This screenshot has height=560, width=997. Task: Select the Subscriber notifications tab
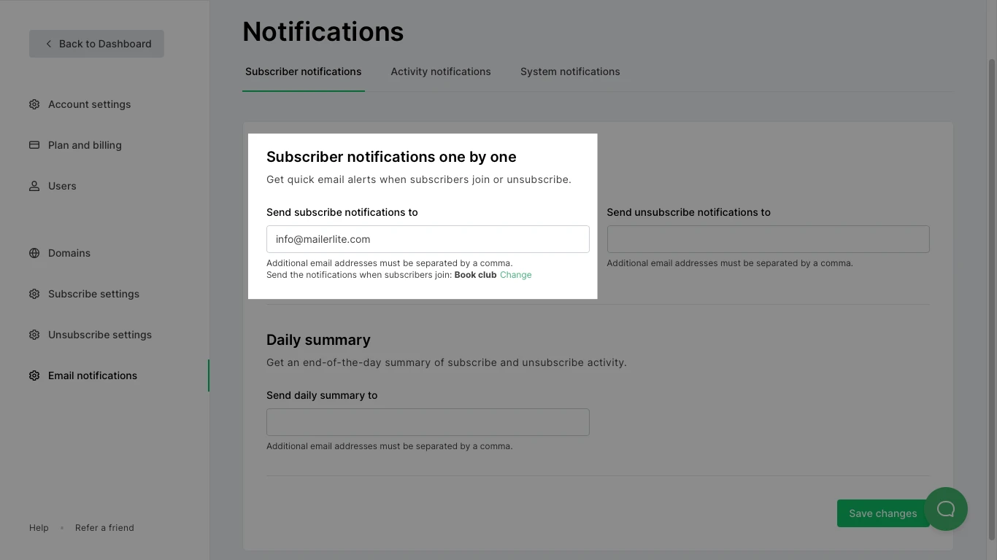(x=303, y=71)
